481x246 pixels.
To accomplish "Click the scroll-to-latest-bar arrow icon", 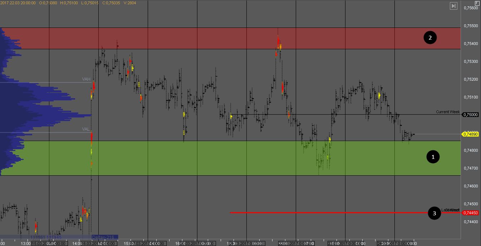I will tap(453, 6).
